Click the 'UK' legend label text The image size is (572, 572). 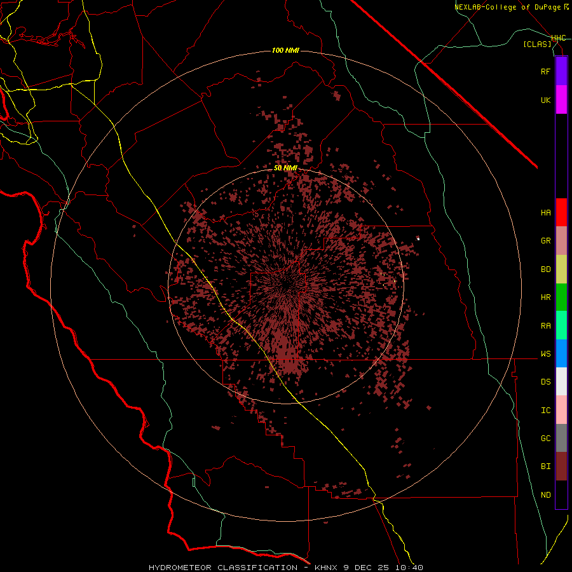click(x=545, y=100)
